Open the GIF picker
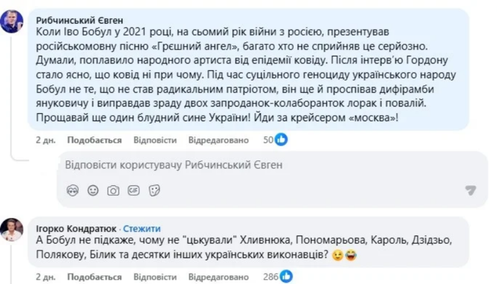The image size is (497, 284). (134, 190)
